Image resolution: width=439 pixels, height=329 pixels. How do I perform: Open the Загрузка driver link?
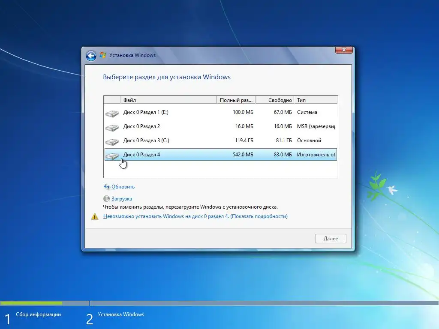tap(121, 199)
